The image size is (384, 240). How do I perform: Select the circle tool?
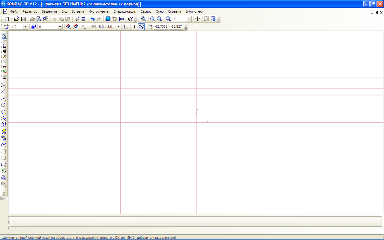point(4,105)
